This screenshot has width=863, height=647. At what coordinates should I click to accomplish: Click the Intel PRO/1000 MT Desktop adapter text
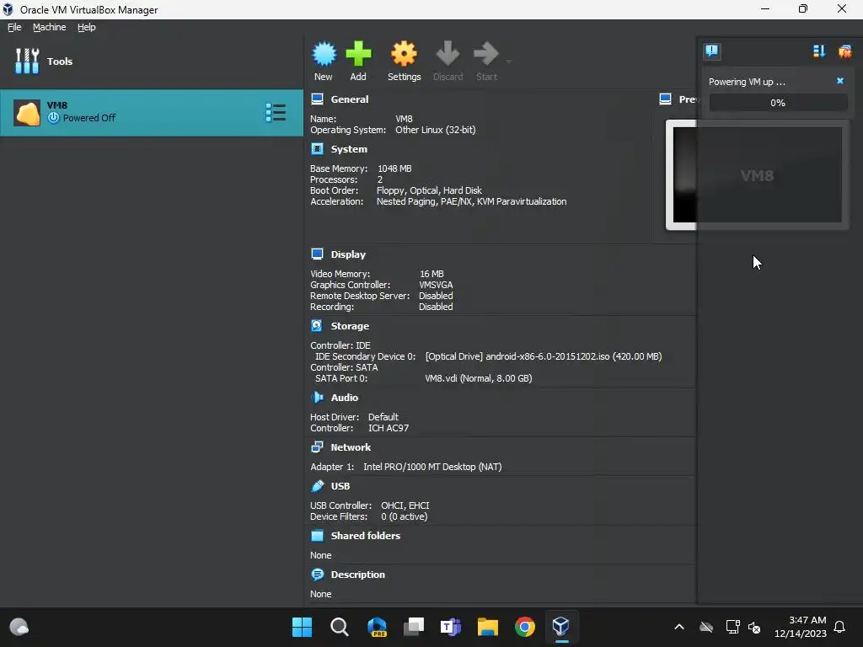point(432,467)
